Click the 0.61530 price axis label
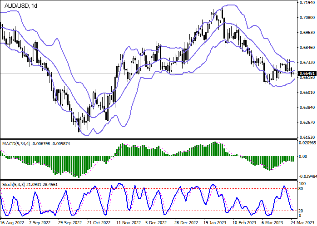This screenshot has height=226, width=317. pos(307,138)
